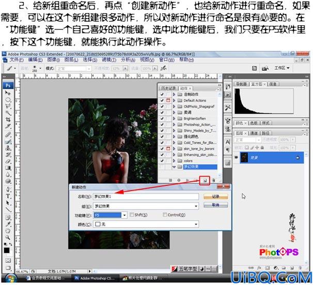This screenshot has width=313, height=285.
Task: Enable airbrush icon in options bar
Action: (x=164, y=68)
